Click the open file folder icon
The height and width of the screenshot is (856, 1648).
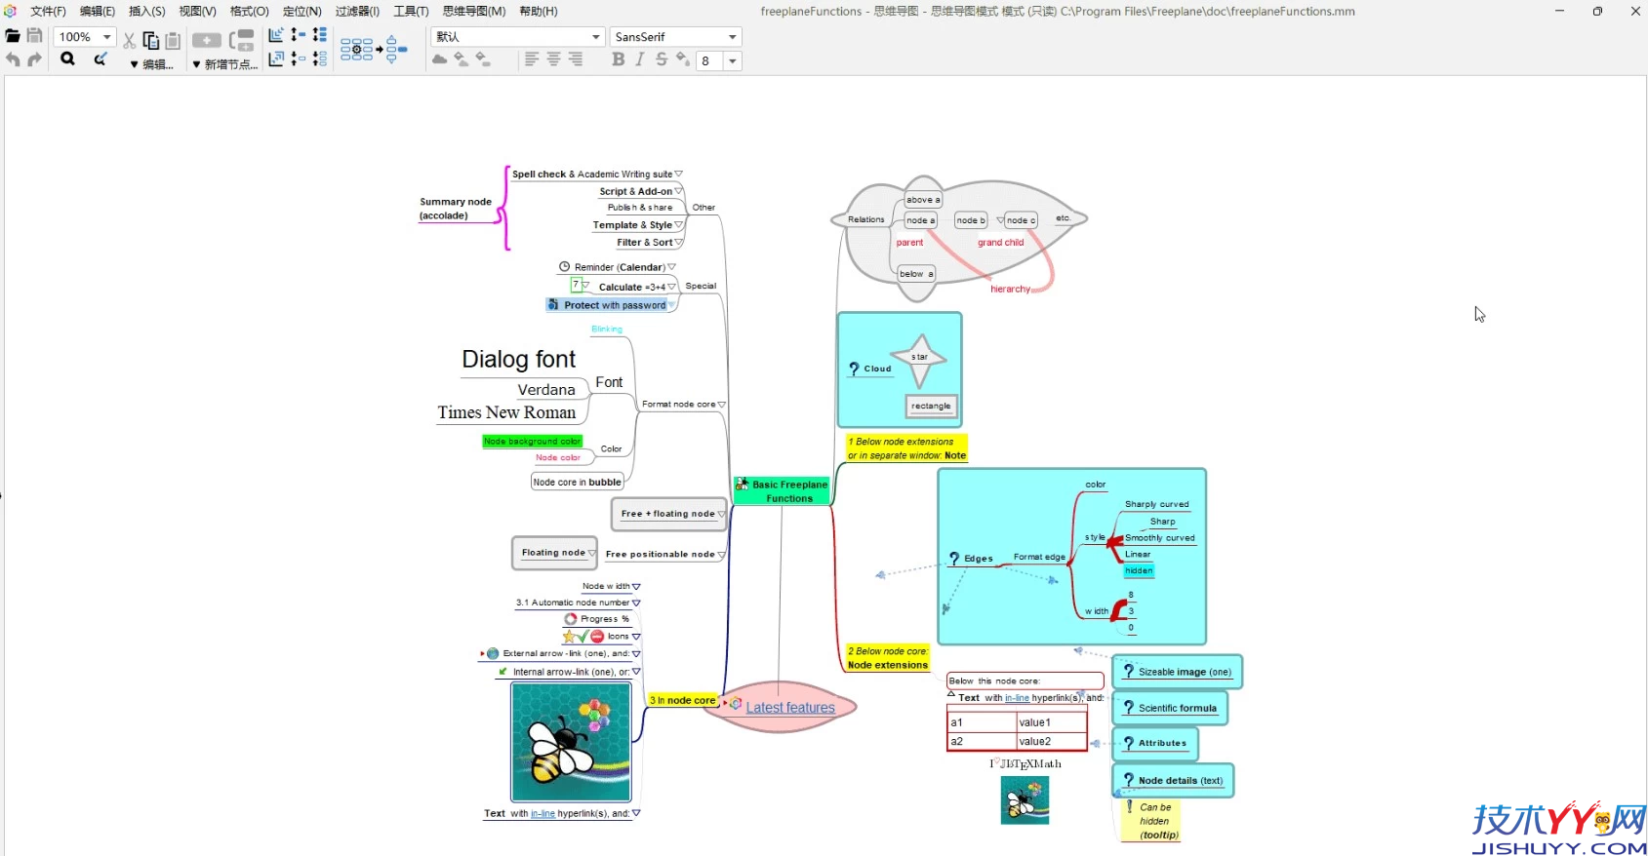pos(13,37)
